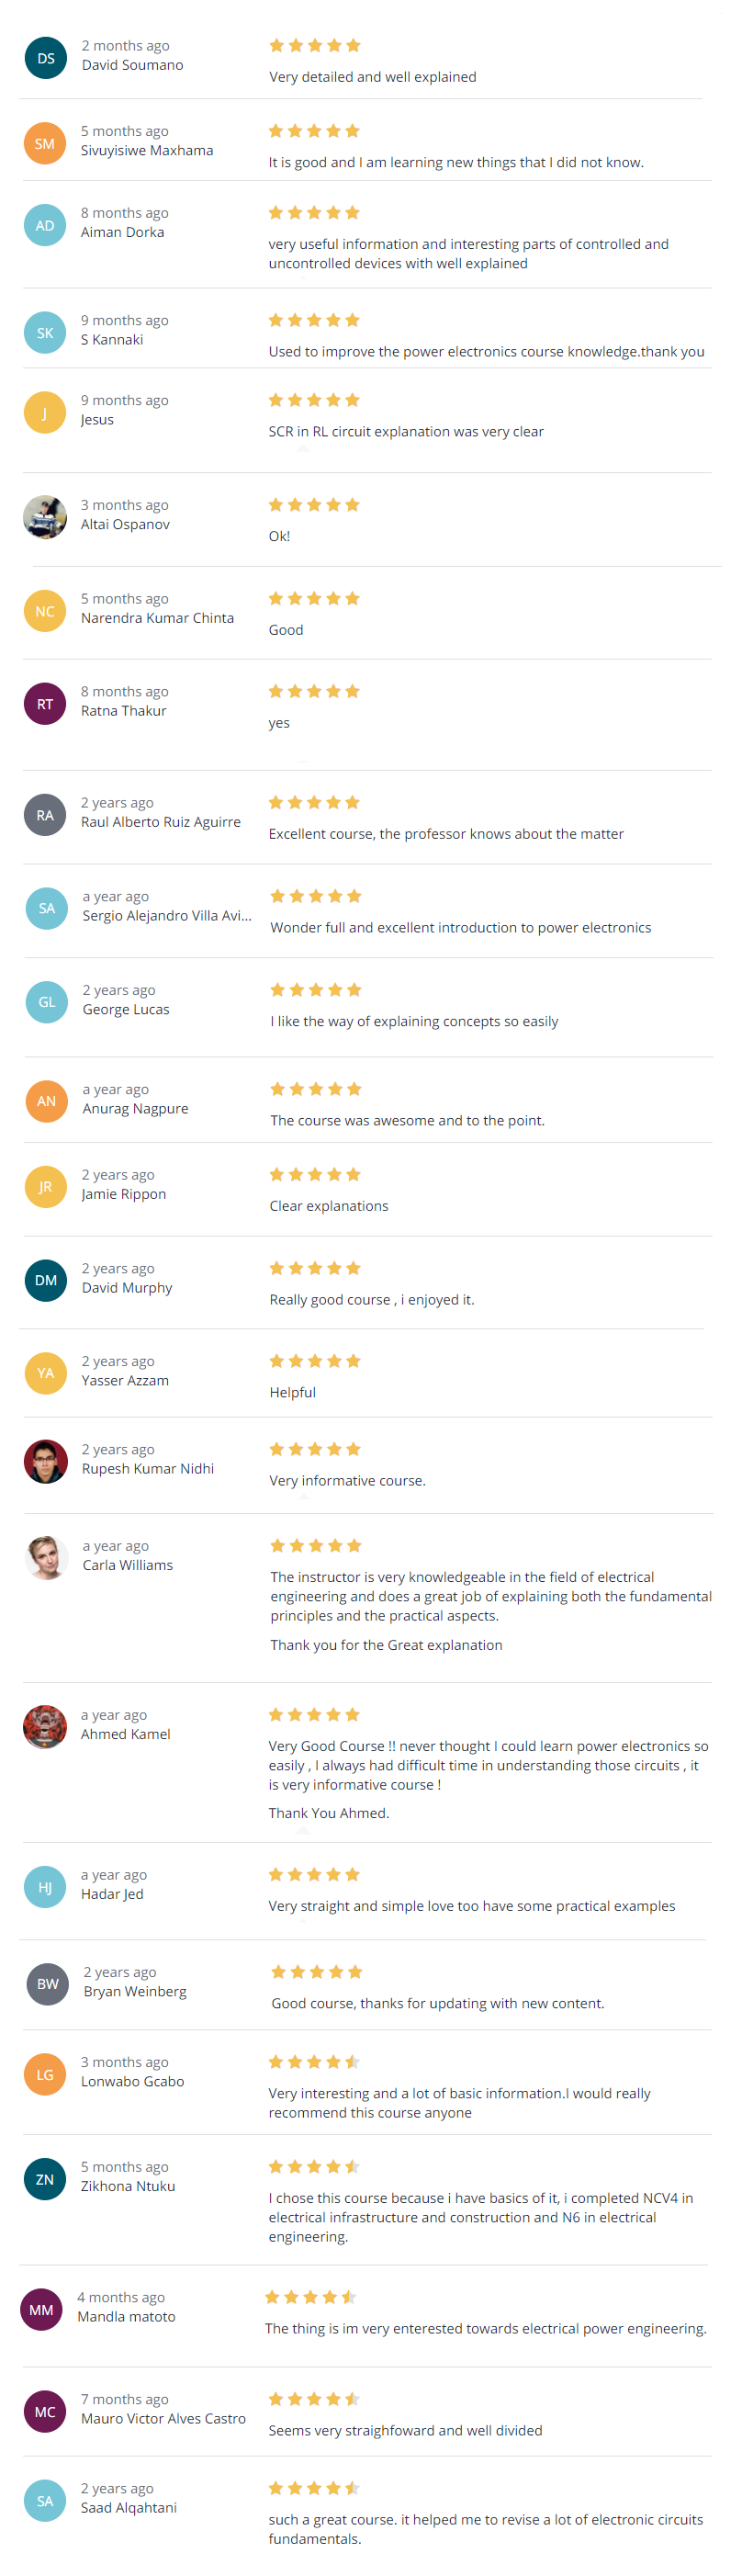Click the star rating on Jesus's review
Viewport: 742px width, 2576px height.
[x=314, y=400]
